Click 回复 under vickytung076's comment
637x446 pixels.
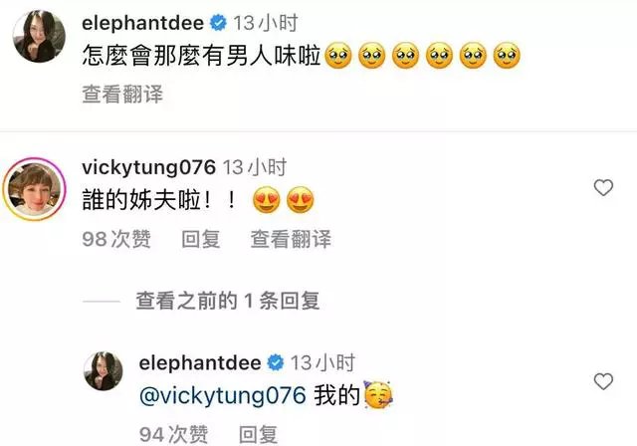click(201, 239)
